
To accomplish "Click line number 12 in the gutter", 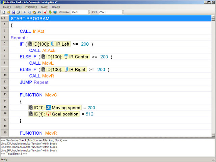I will 5,88.
